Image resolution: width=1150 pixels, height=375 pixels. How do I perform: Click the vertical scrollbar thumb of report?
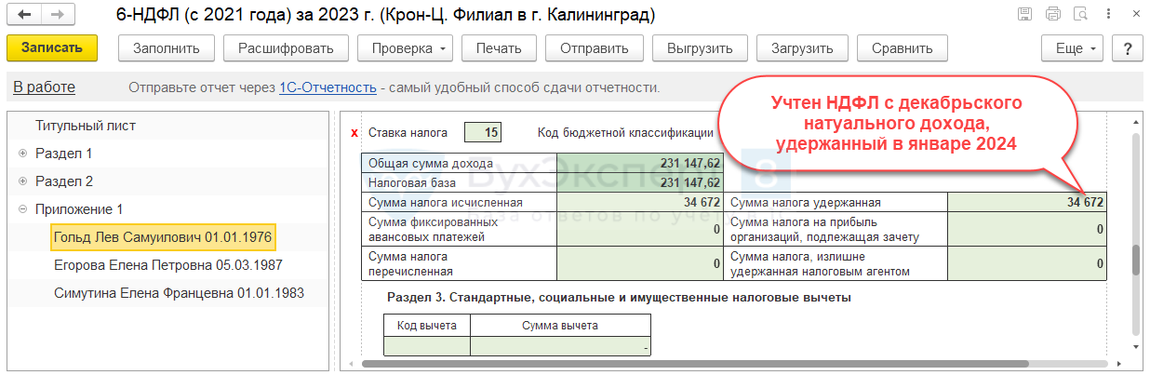click(1136, 261)
